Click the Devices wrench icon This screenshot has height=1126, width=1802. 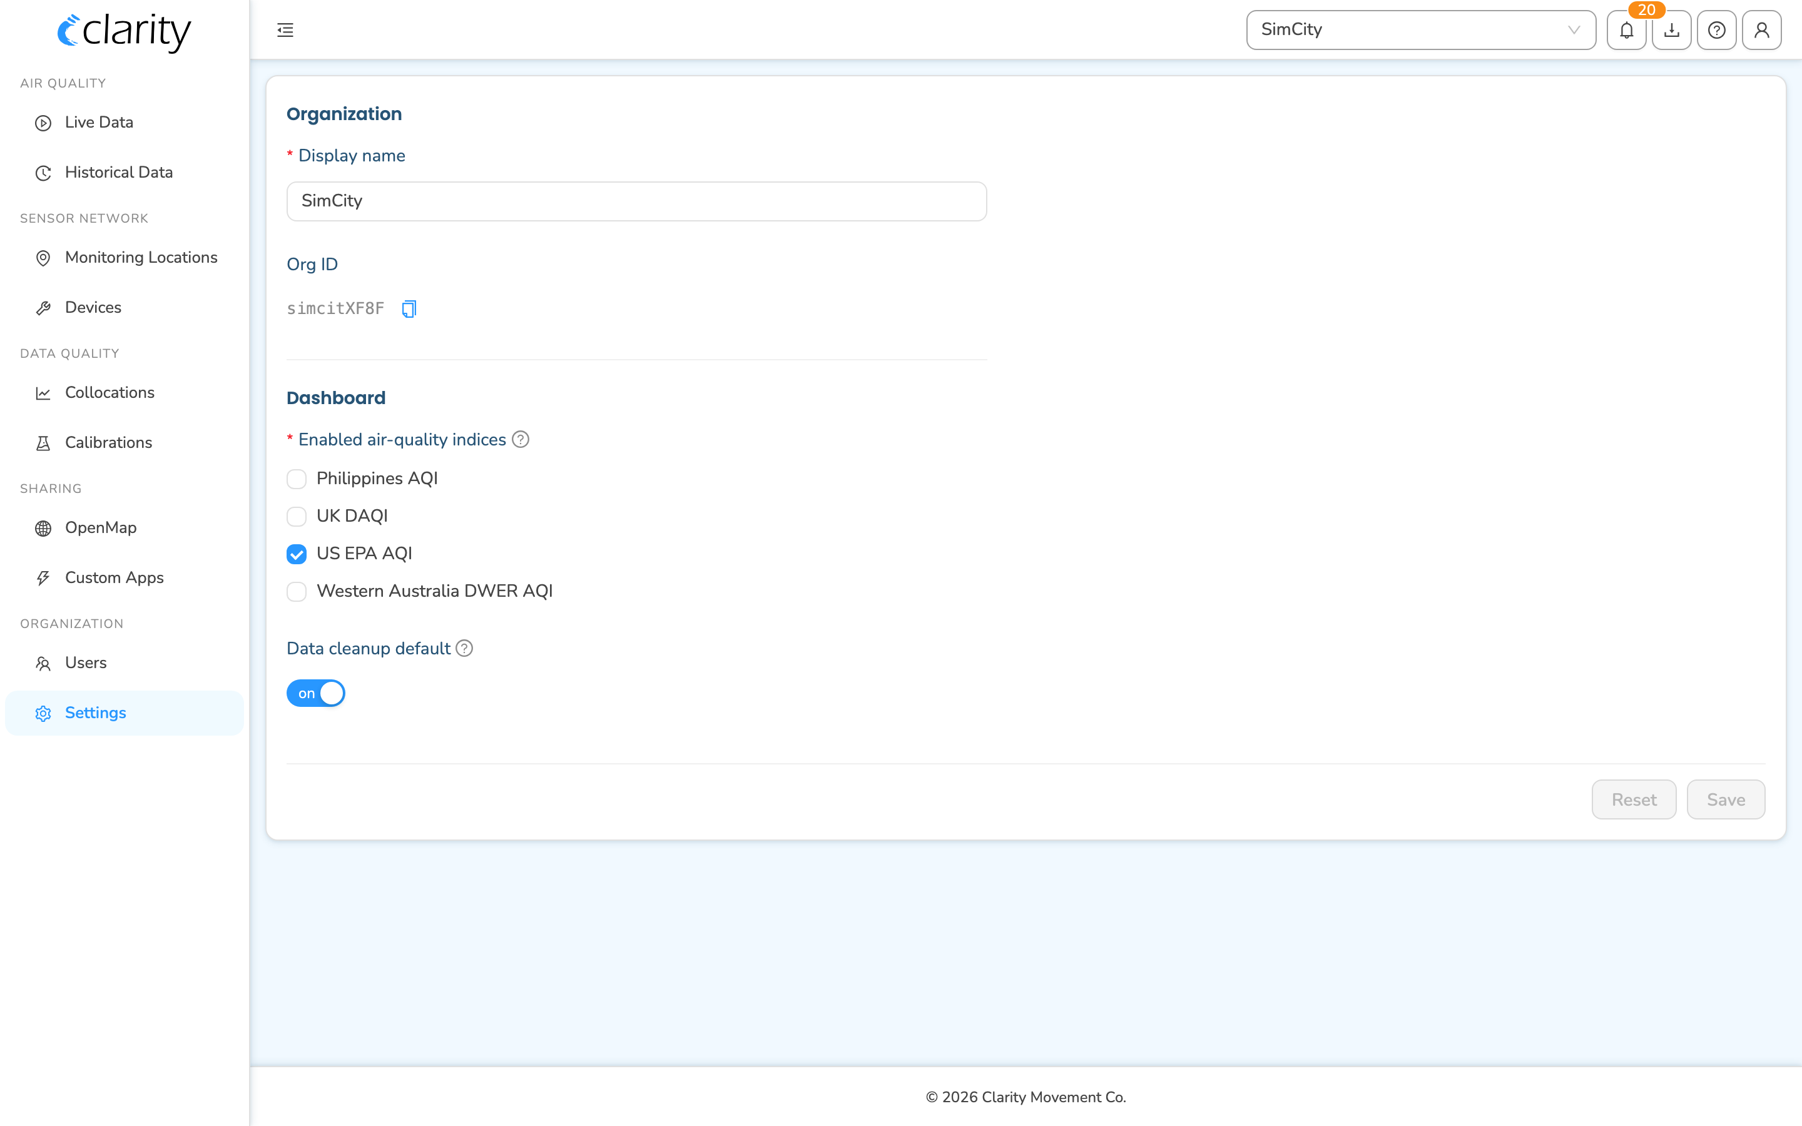click(43, 308)
